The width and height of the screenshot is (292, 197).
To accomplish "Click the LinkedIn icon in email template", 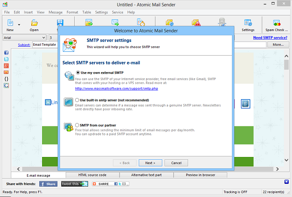I will coord(48,102).
